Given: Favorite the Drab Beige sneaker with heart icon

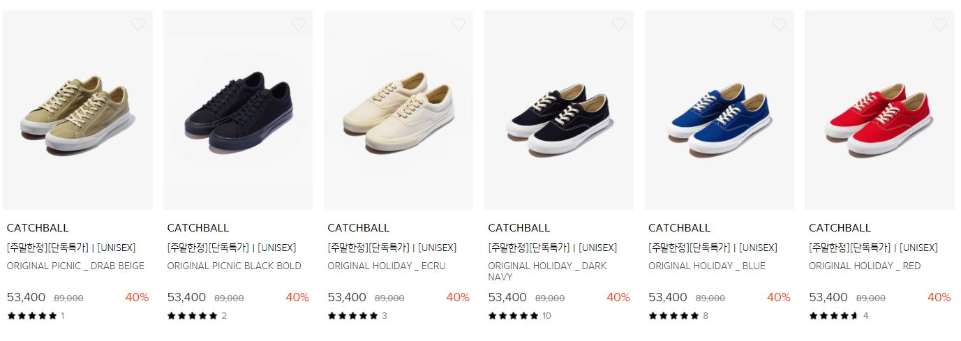Looking at the screenshot, I should [138, 25].
